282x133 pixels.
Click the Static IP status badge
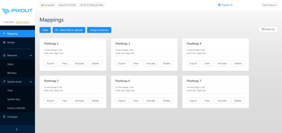coord(67,5)
